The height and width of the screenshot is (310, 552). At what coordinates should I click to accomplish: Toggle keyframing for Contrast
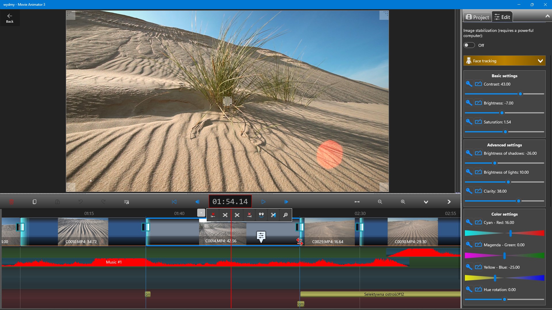tap(469, 84)
